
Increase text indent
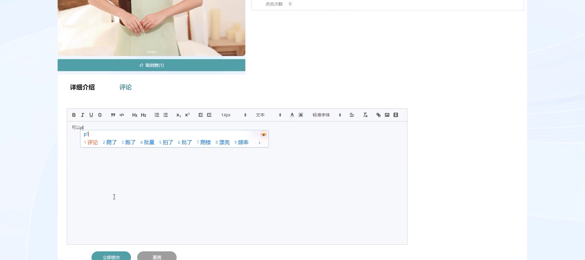click(x=209, y=115)
